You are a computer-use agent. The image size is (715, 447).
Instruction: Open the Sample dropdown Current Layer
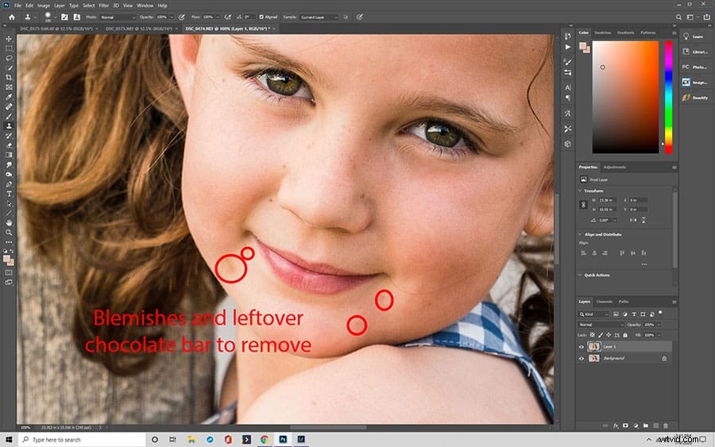click(x=319, y=17)
